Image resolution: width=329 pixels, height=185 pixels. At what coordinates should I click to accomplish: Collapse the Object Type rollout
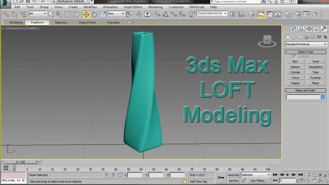point(305,52)
